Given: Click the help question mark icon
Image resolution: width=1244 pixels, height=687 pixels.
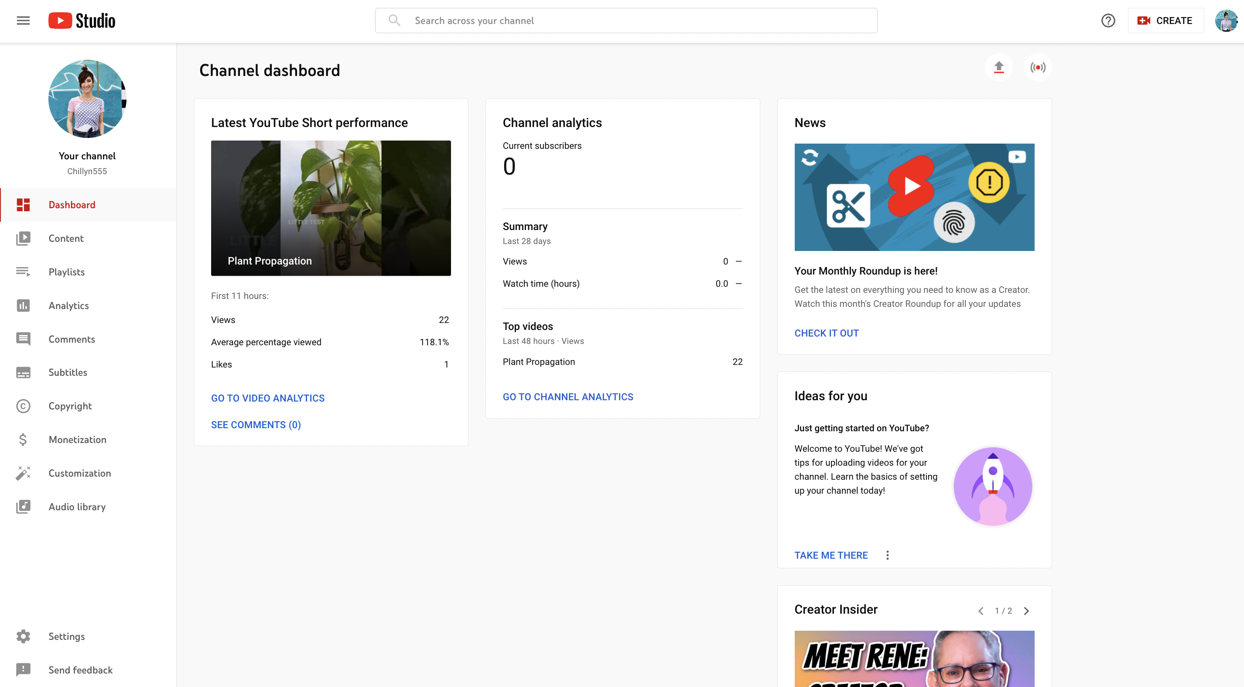Looking at the screenshot, I should [x=1107, y=21].
